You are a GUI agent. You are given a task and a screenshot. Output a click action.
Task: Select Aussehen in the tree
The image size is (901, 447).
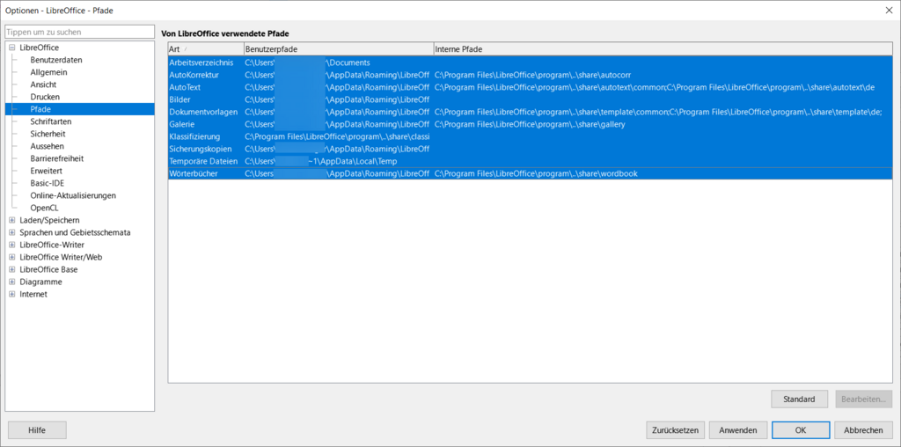(x=48, y=147)
